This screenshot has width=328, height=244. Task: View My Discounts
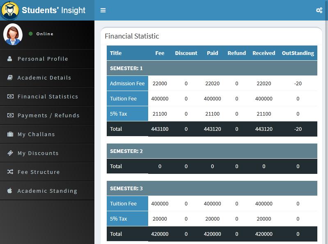coord(47,153)
